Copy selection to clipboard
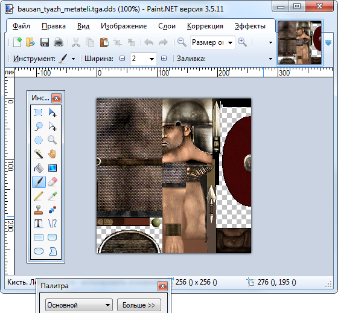Viewport: 338px width, 313px height. [90, 42]
